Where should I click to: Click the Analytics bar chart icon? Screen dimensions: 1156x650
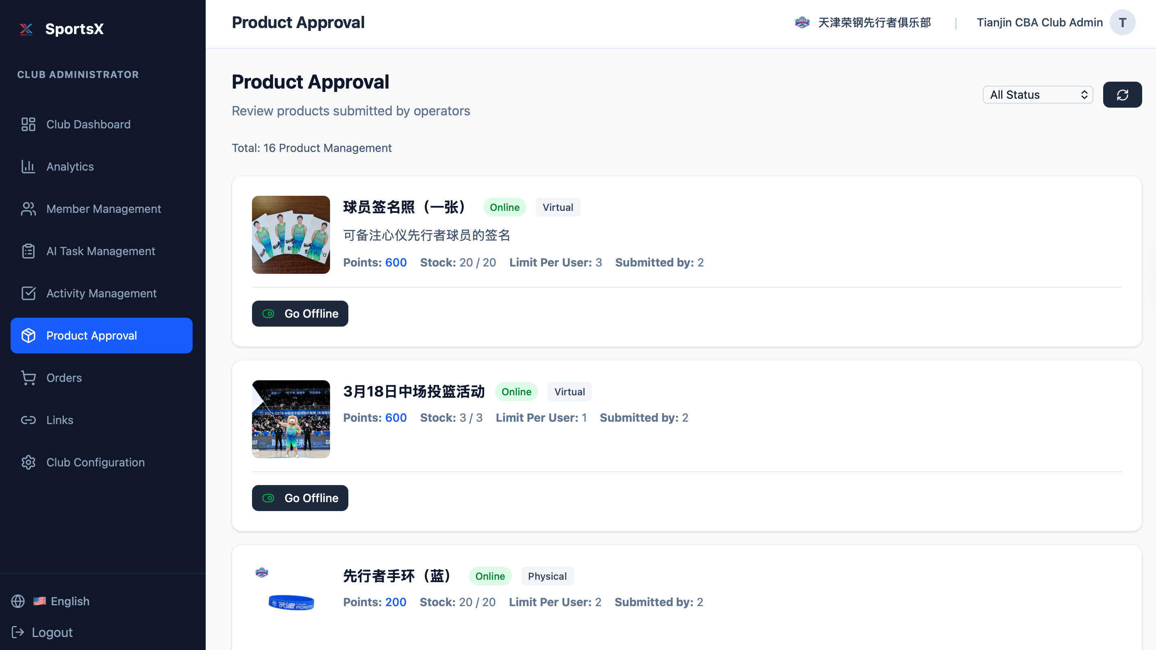pyautogui.click(x=28, y=167)
